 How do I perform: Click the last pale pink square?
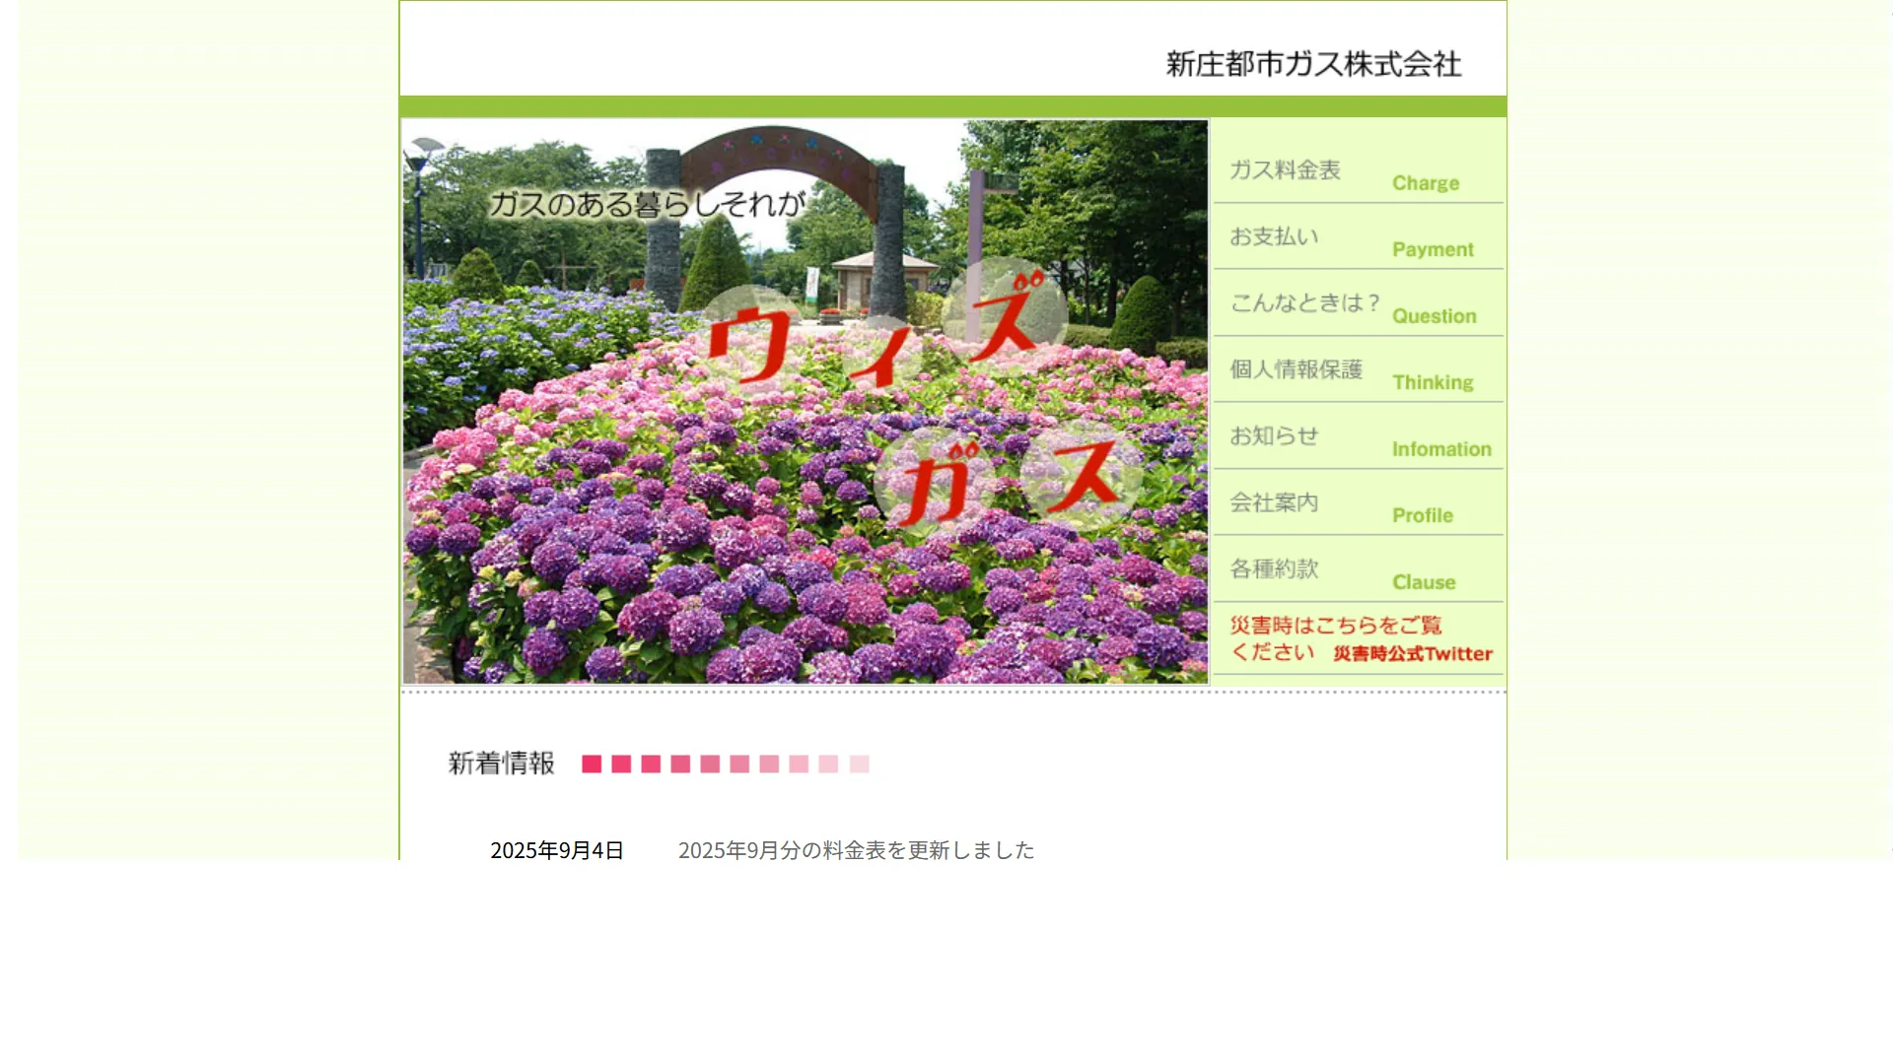859,765
